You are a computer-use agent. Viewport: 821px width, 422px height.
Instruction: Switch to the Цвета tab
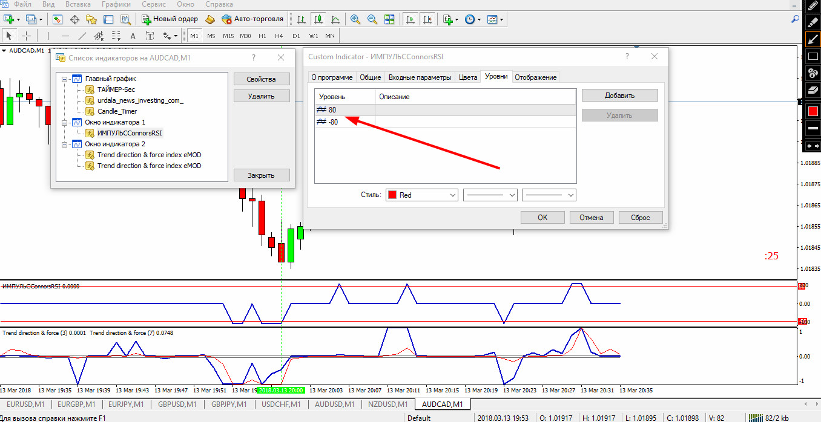tap(468, 77)
